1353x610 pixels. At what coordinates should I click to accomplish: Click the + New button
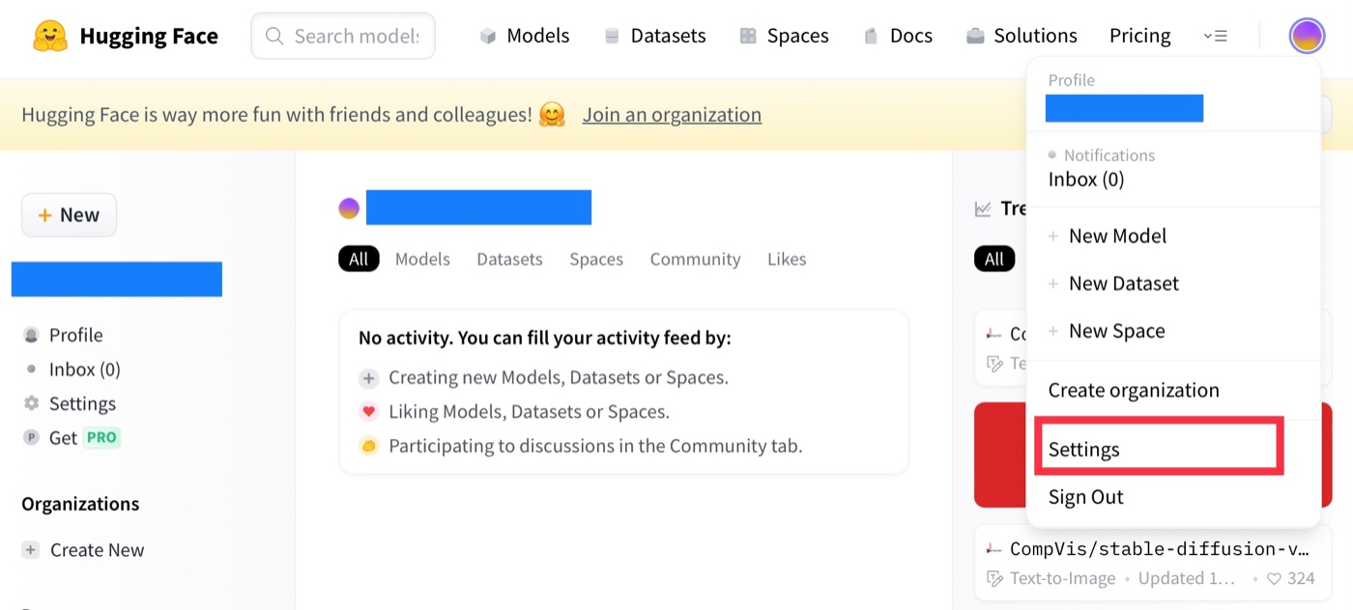(x=70, y=215)
